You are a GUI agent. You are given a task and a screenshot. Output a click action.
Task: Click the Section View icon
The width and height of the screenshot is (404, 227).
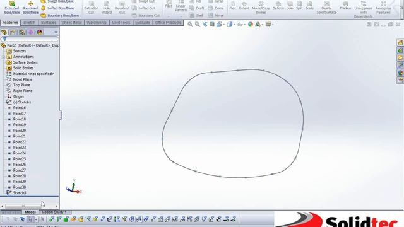[212, 25]
